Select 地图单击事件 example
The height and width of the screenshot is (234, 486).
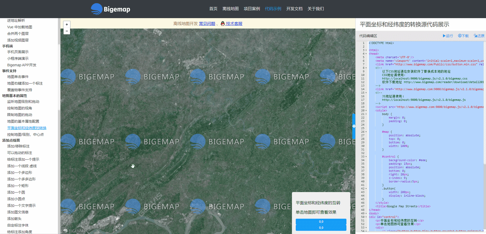coord(18,77)
